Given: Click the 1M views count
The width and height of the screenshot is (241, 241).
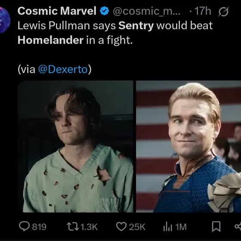Looking at the screenshot, I should coord(181,227).
